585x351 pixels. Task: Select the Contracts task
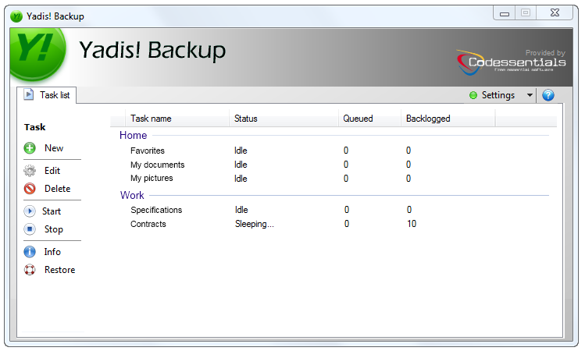tap(148, 224)
